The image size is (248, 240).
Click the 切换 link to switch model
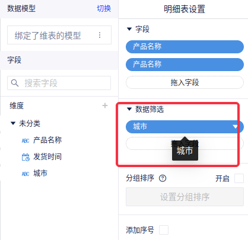coord(104,8)
